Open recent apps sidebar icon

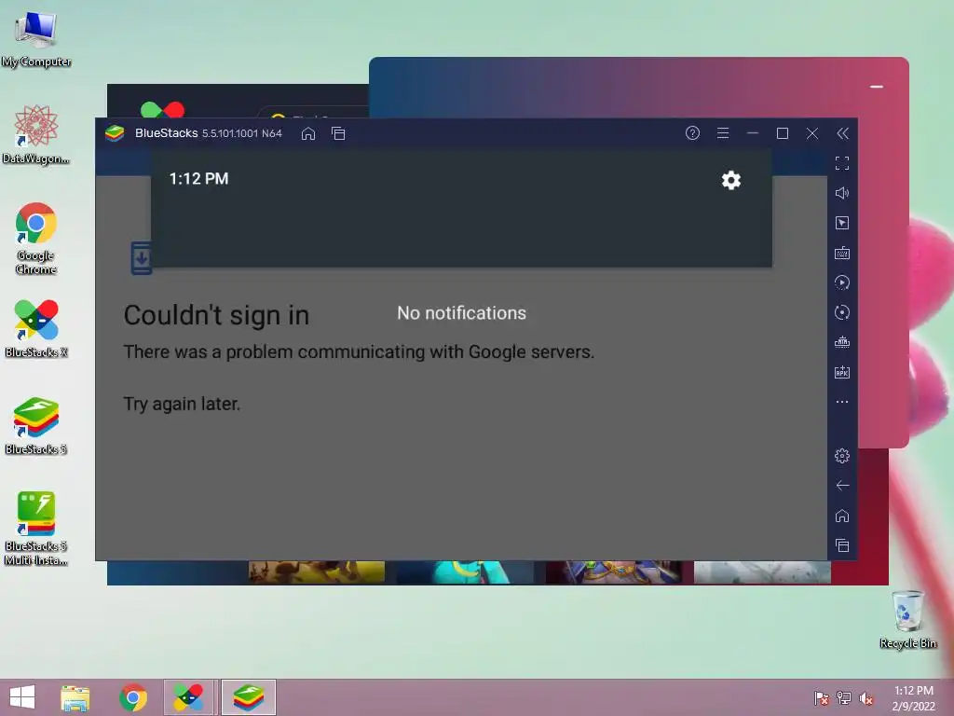pos(842,545)
